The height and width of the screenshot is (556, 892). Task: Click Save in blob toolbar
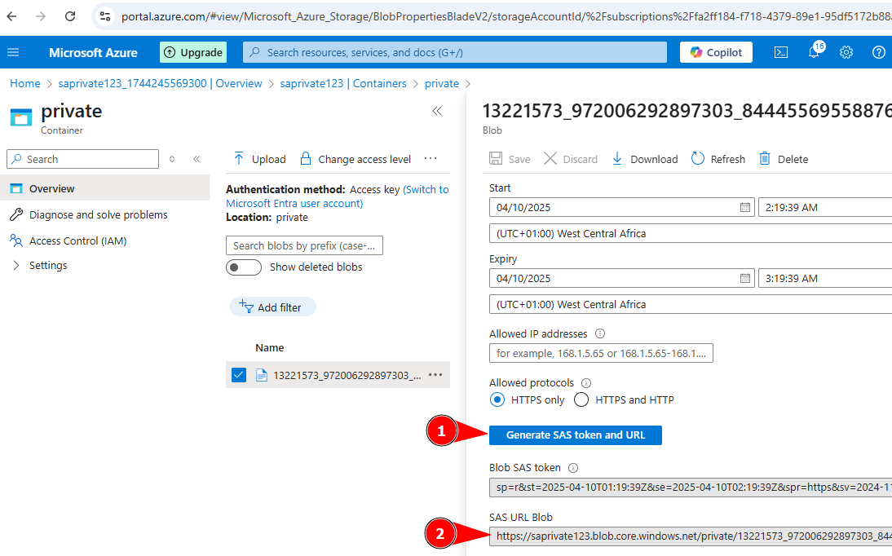510,159
